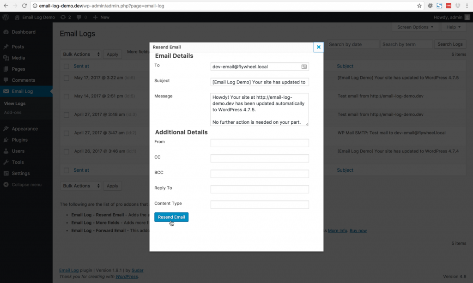The width and height of the screenshot is (473, 283).
Task: Check the April 26, 2017 log row
Action: pyautogui.click(x=67, y=151)
